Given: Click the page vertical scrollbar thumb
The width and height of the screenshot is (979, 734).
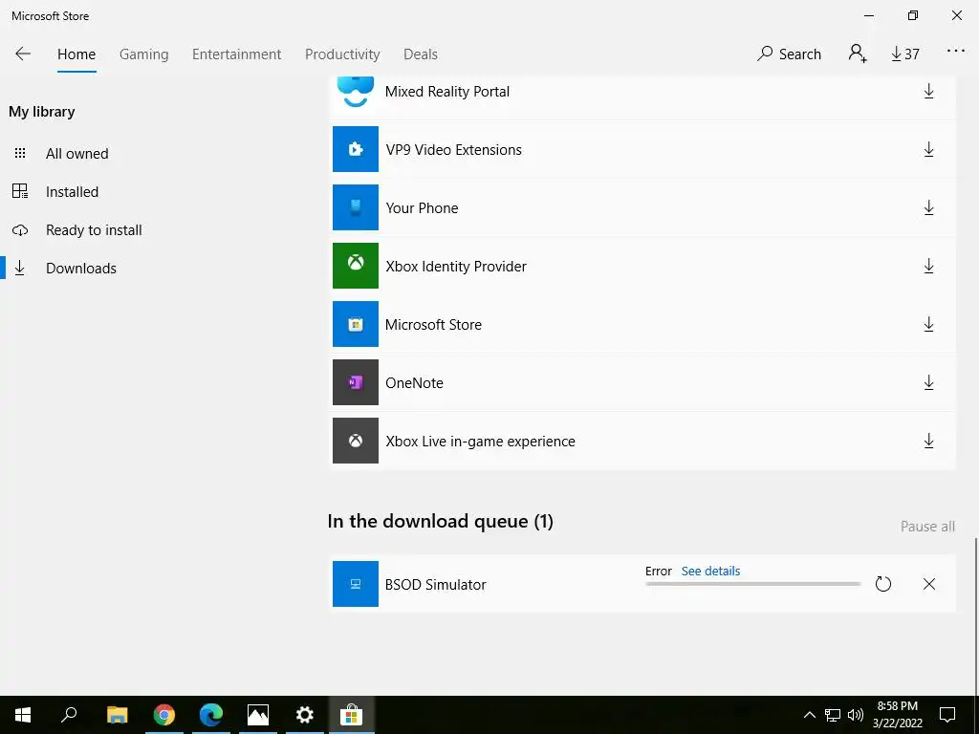Looking at the screenshot, I should coord(976,615).
